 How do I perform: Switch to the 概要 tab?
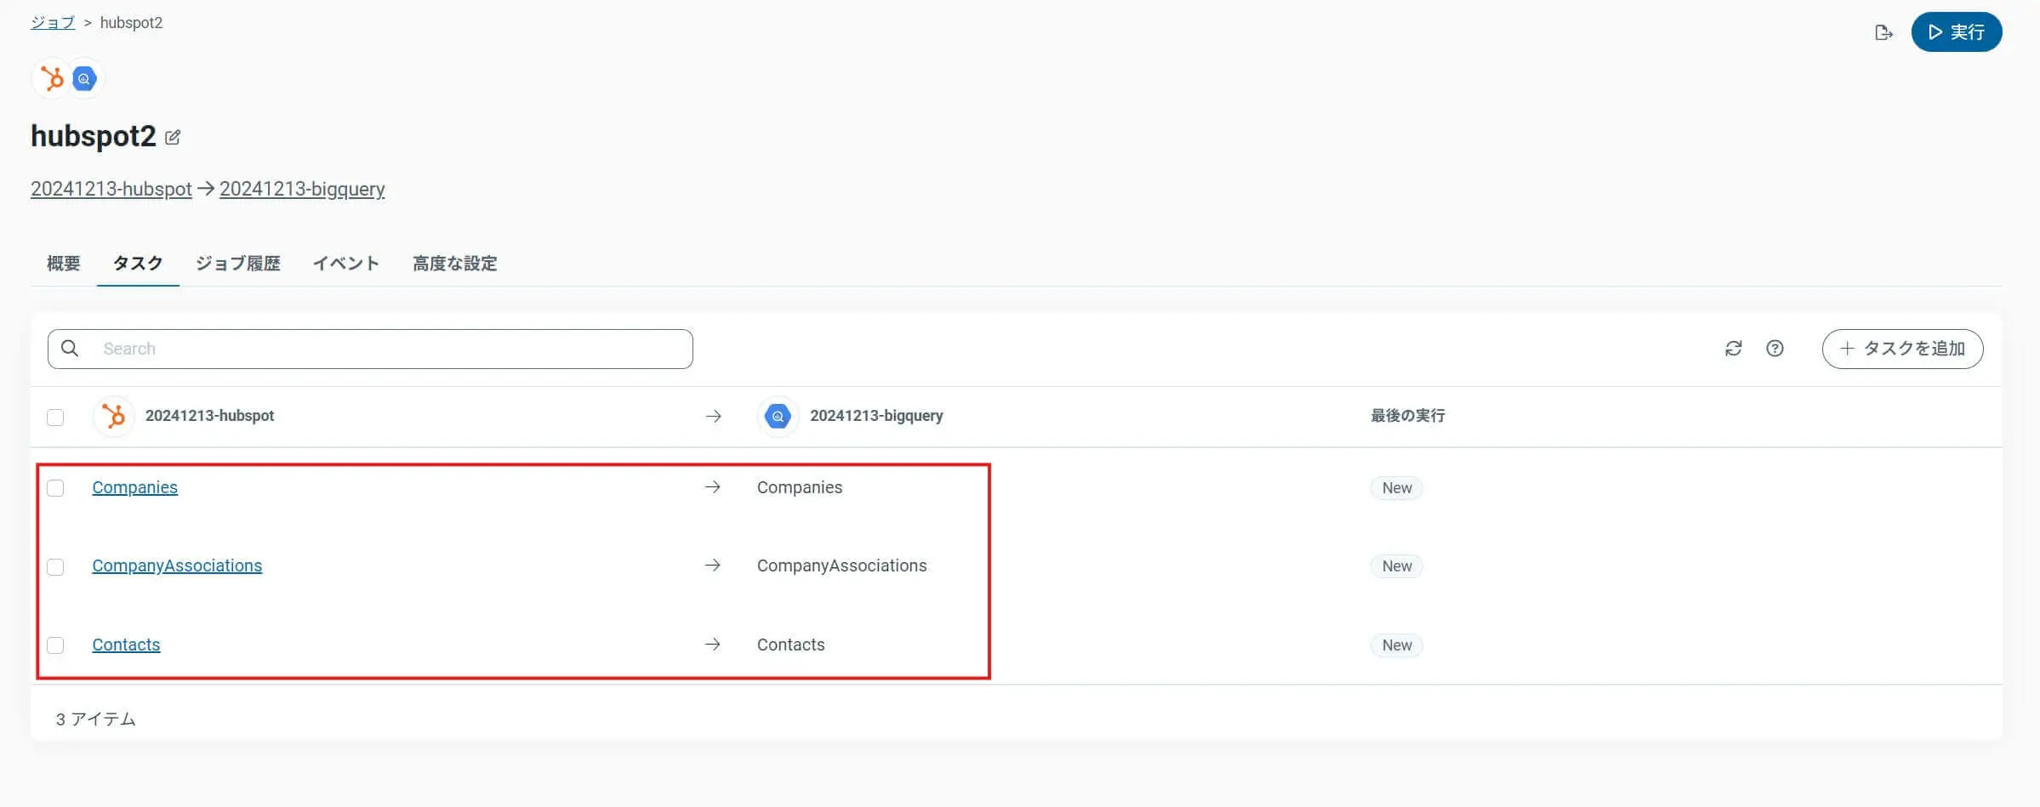(x=64, y=264)
